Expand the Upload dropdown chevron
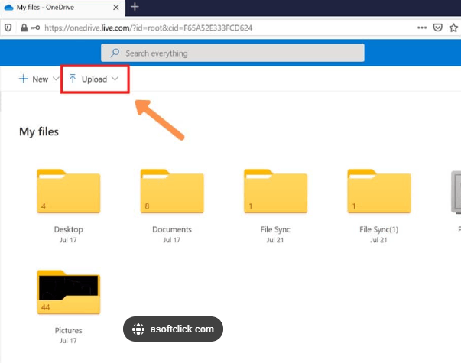 [x=115, y=79]
